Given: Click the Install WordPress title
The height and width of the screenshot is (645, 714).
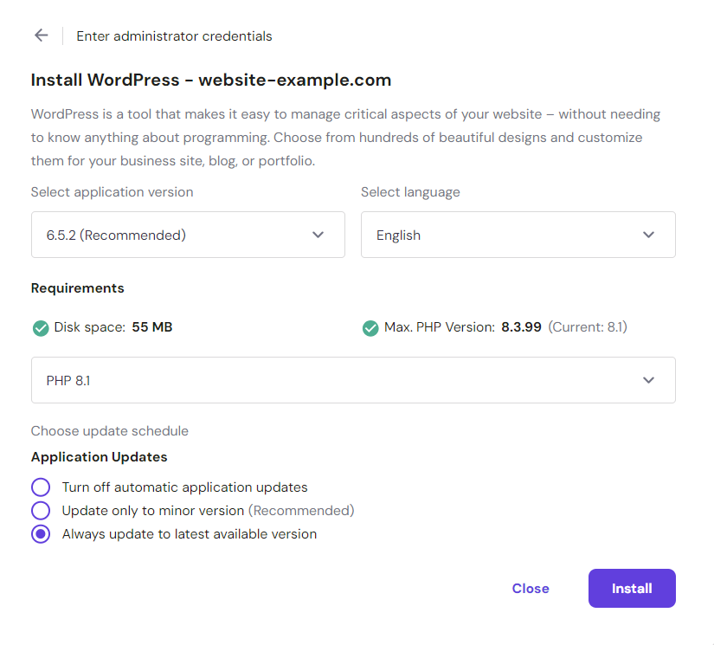Looking at the screenshot, I should click(x=210, y=80).
